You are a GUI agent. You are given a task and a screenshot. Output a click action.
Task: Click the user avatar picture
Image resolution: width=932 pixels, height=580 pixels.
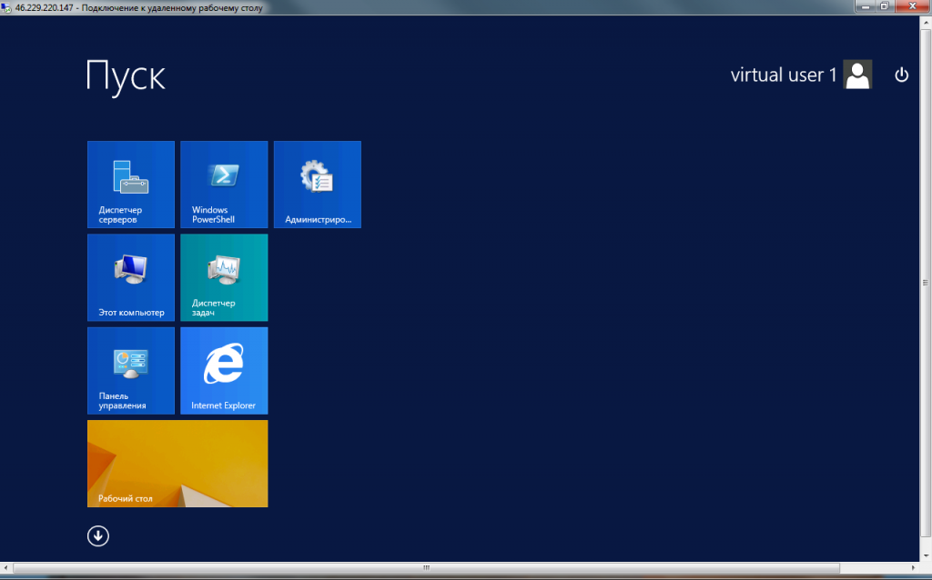[857, 75]
